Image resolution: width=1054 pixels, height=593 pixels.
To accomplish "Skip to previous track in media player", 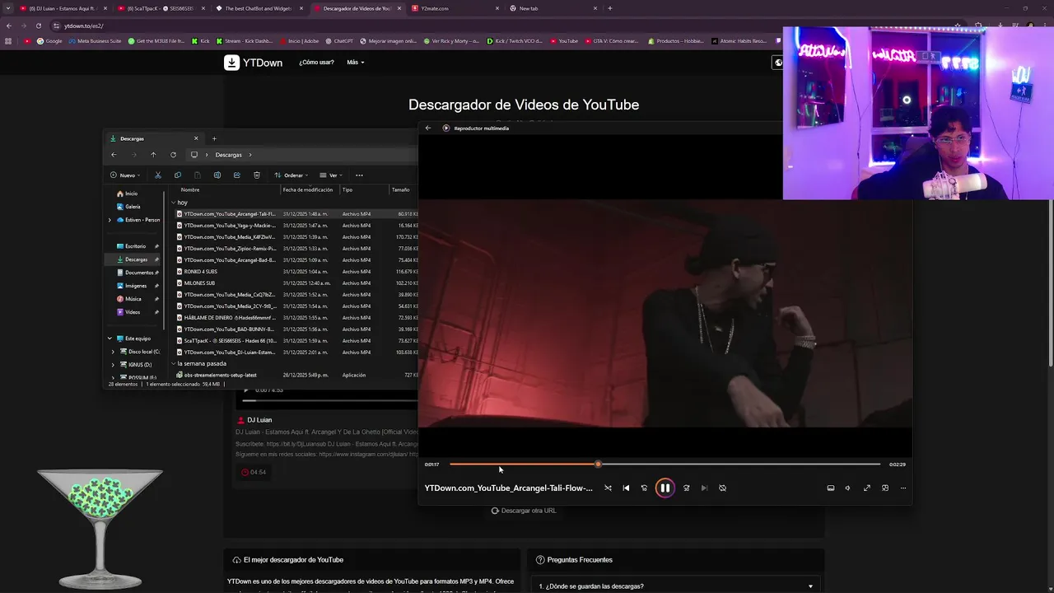I will (x=626, y=488).
